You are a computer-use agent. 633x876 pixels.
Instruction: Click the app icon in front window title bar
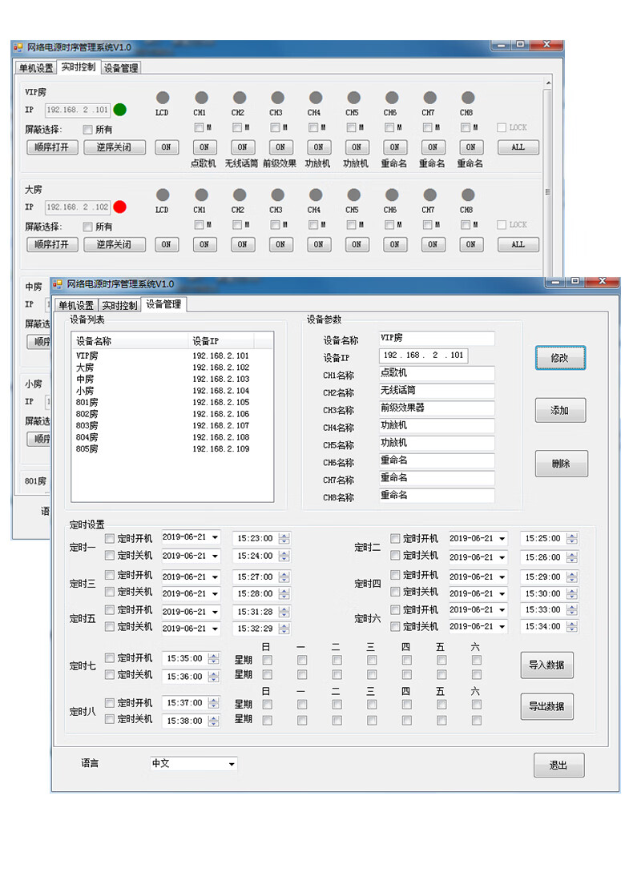click(58, 284)
